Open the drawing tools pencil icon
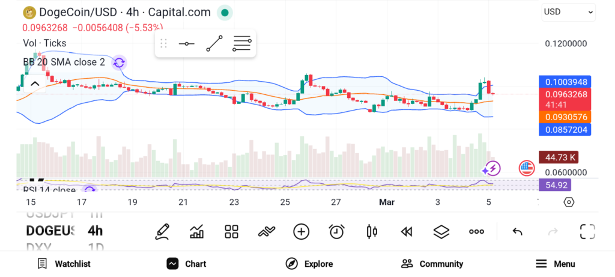 (162, 231)
